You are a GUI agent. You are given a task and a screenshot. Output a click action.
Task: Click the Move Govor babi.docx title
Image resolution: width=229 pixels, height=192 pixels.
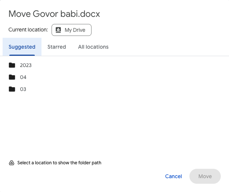[54, 14]
